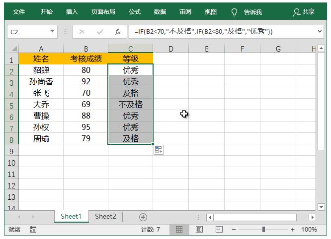Click the 共享 share button
331x239 pixels.
304,12
